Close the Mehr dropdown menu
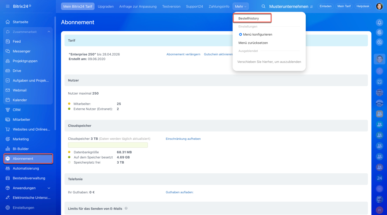 coord(240,6)
